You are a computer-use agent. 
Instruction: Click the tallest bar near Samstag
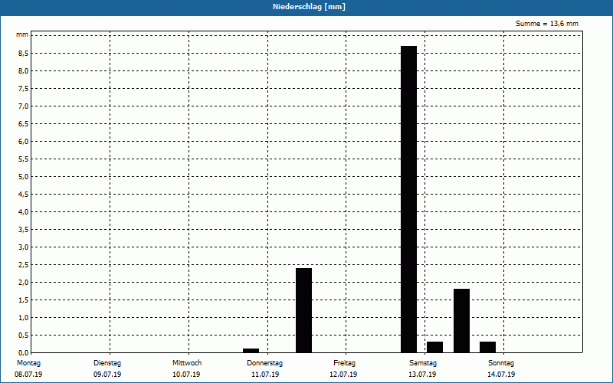[x=409, y=199]
